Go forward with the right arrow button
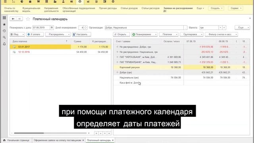 [19, 19]
